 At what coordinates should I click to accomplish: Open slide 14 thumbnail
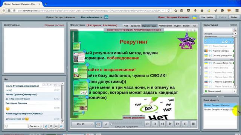pyautogui.click(x=80, y=104)
